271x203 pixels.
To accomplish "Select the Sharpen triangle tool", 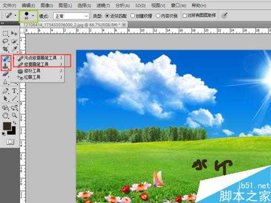I will (5, 82).
